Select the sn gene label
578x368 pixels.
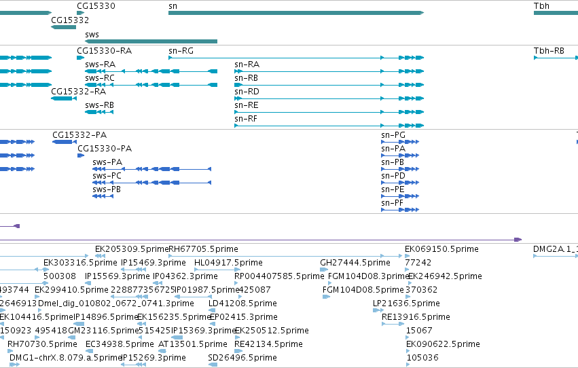[173, 6]
